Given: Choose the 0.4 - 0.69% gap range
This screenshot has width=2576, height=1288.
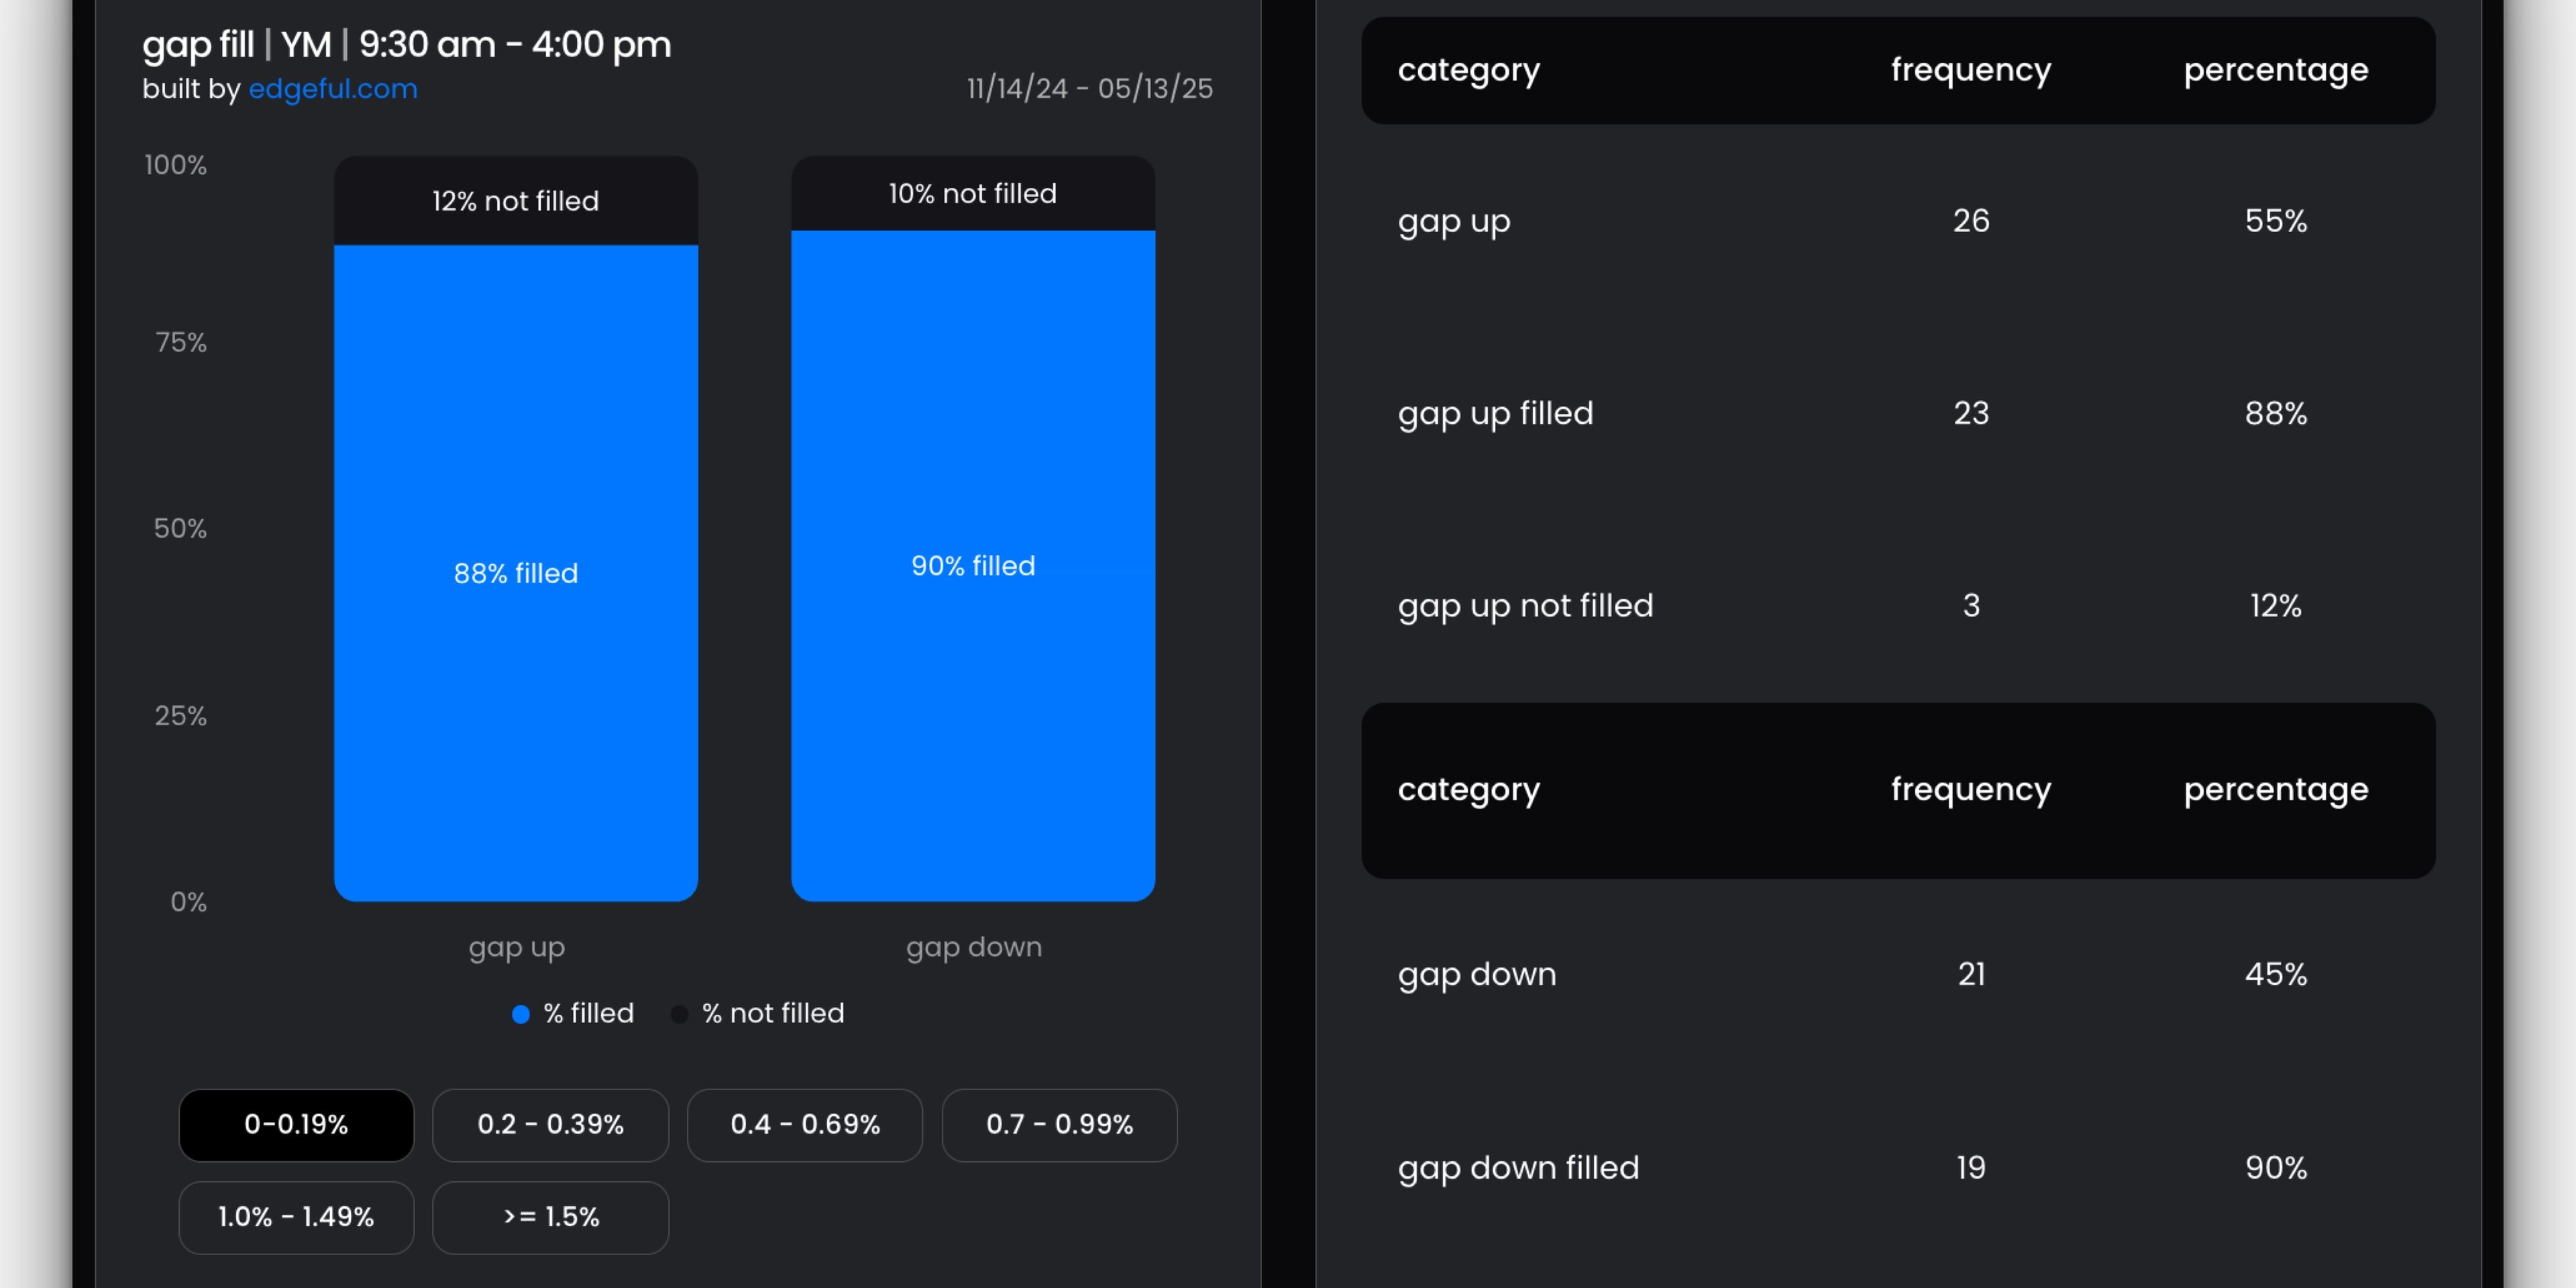Looking at the screenshot, I should pos(805,1124).
